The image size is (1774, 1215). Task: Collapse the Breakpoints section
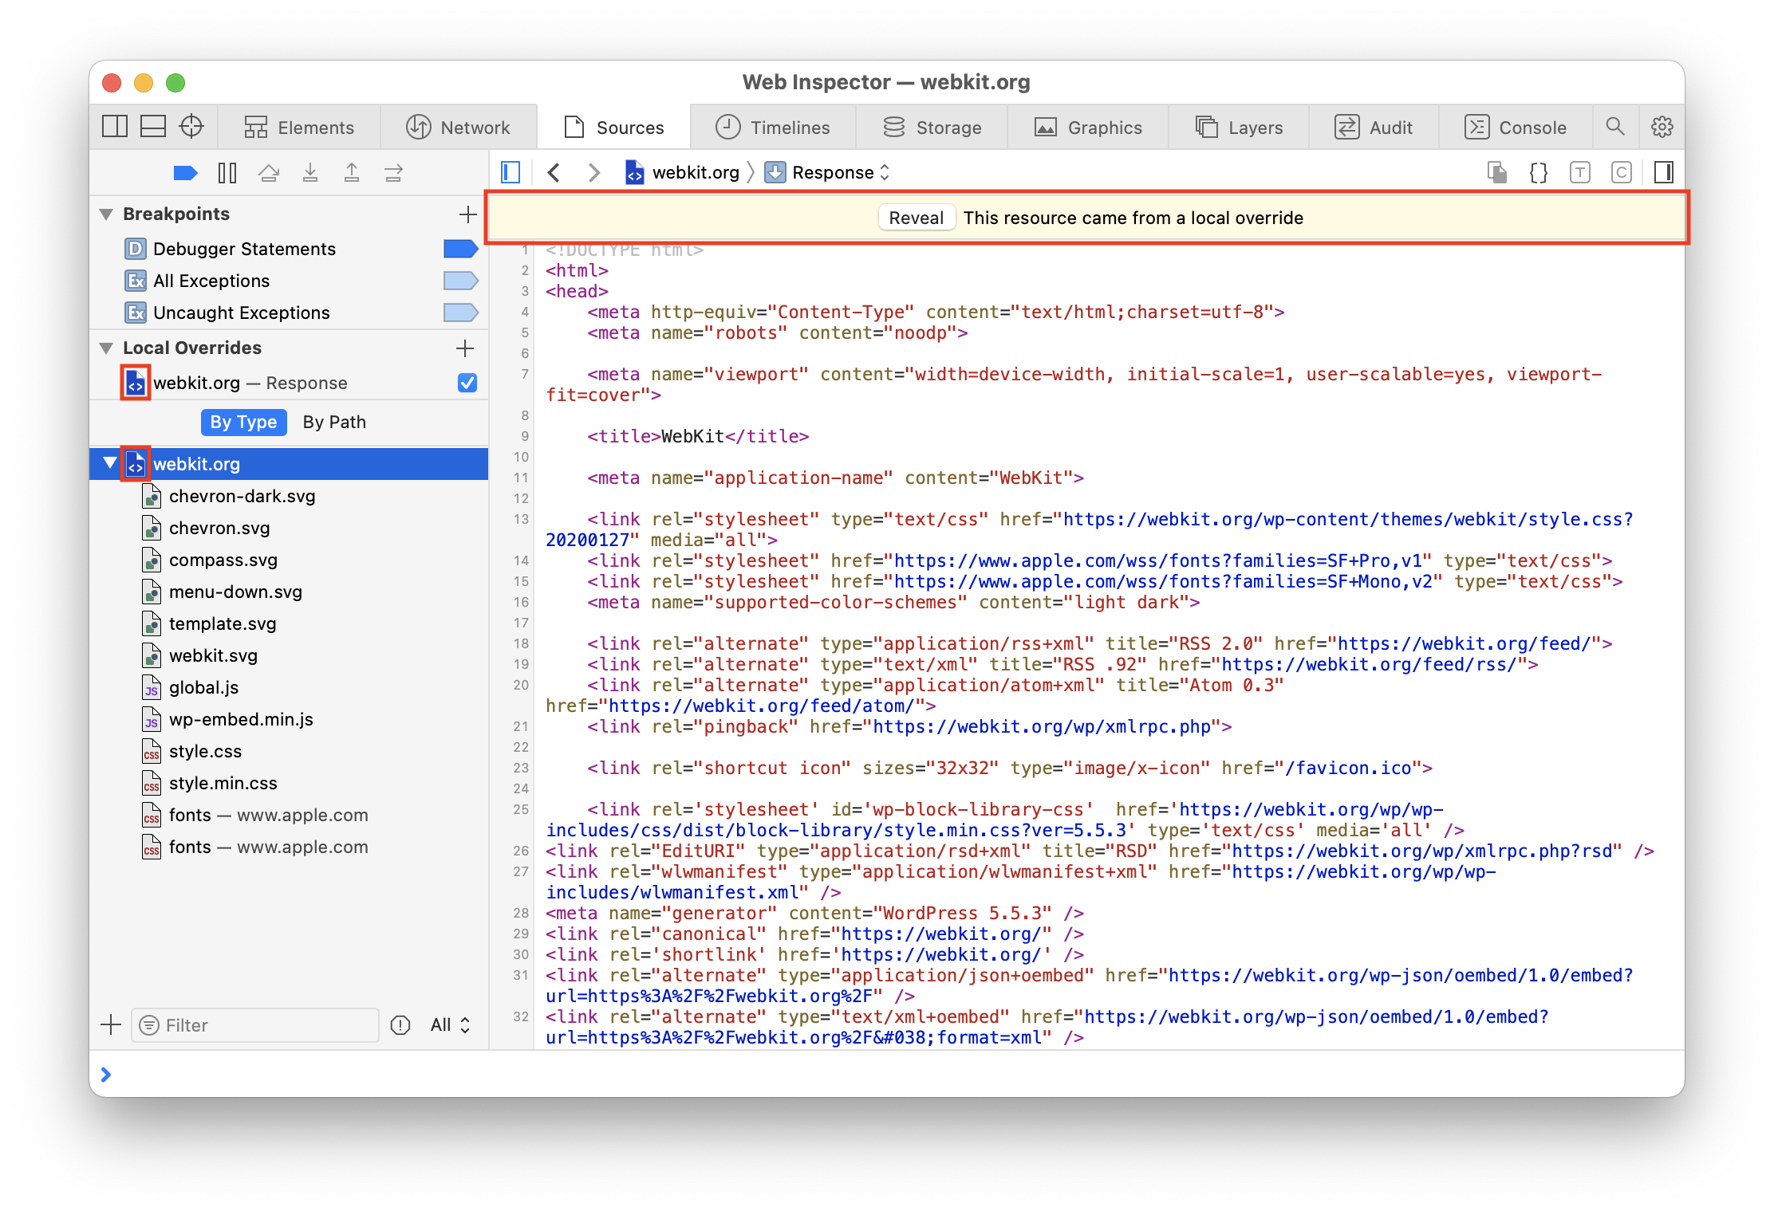[106, 214]
